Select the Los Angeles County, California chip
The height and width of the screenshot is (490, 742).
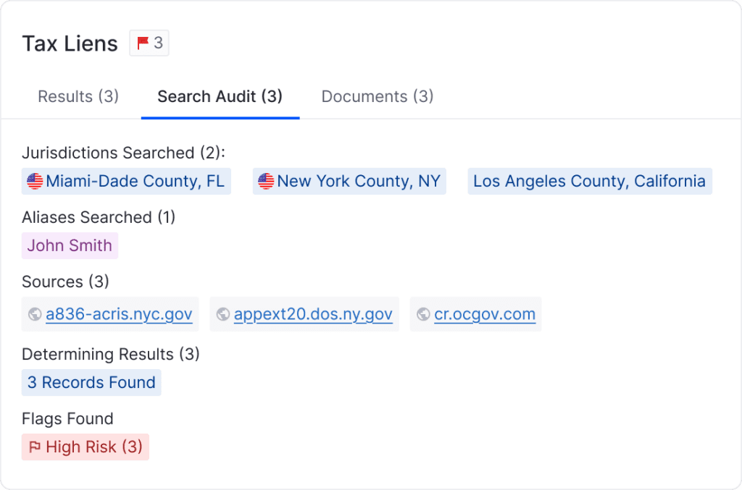[x=590, y=181]
